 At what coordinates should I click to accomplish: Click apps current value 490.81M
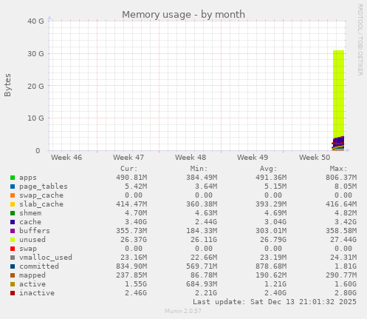[x=131, y=178]
